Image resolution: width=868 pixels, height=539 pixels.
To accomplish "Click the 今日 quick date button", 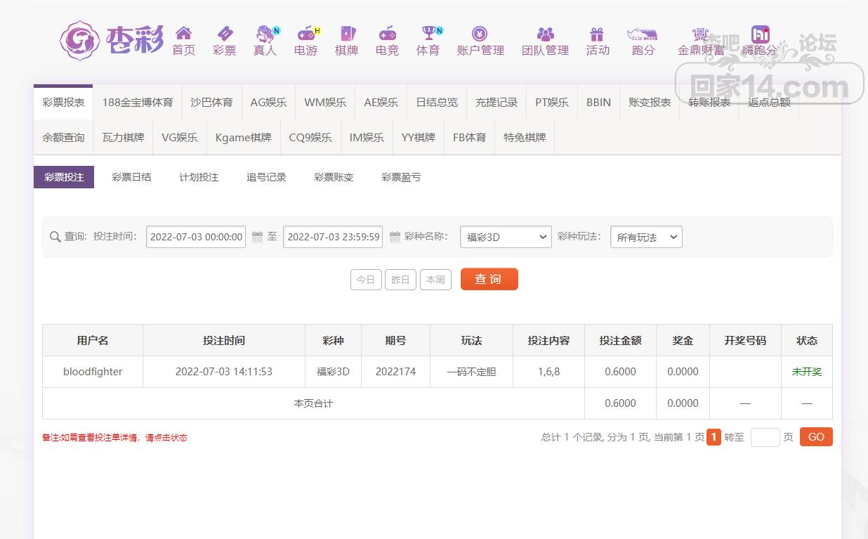I will 366,279.
